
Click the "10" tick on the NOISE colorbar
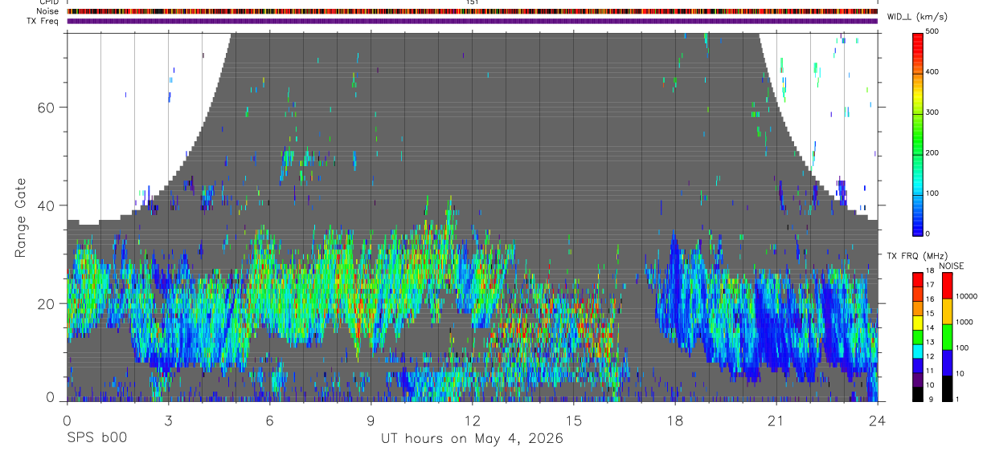958,374
